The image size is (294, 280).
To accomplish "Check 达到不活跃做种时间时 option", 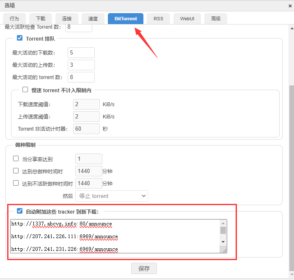I will click(x=16, y=183).
